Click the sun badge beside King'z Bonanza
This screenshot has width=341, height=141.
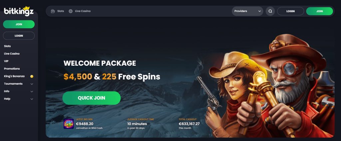[32, 76]
